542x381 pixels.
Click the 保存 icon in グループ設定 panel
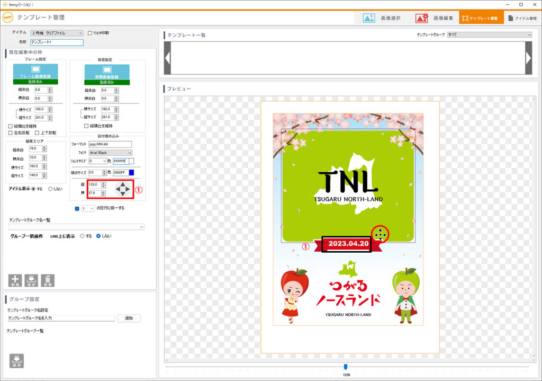(16, 360)
